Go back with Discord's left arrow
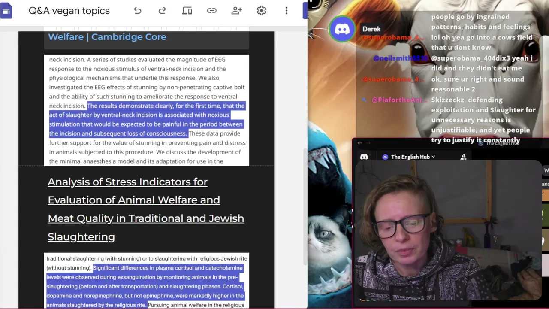 tap(360, 143)
